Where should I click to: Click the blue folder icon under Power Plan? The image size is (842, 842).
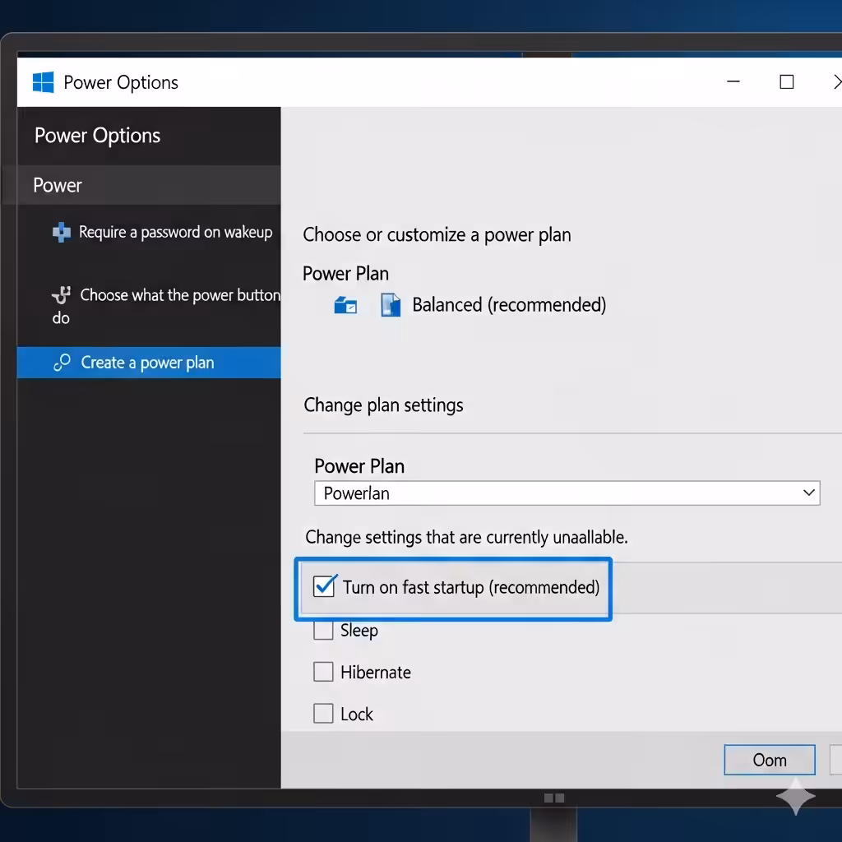(345, 305)
